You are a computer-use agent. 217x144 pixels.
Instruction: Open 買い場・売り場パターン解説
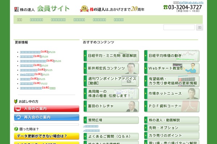click(x=172, y=142)
